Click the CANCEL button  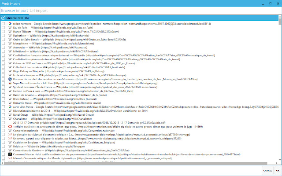pyautogui.click(x=267, y=170)
